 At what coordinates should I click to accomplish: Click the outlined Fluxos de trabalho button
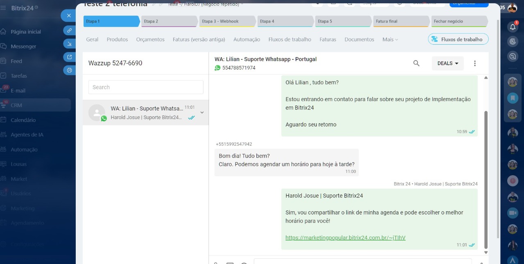458,39
